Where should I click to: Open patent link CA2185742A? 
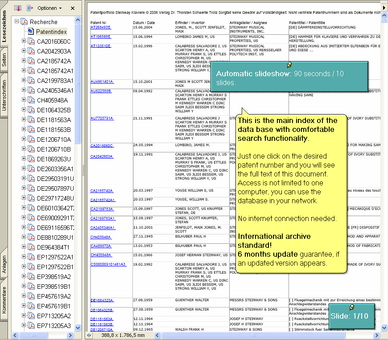click(102, 191)
